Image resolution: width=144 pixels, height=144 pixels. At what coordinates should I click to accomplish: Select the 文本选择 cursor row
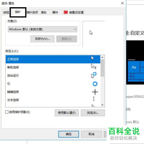pos(53,100)
